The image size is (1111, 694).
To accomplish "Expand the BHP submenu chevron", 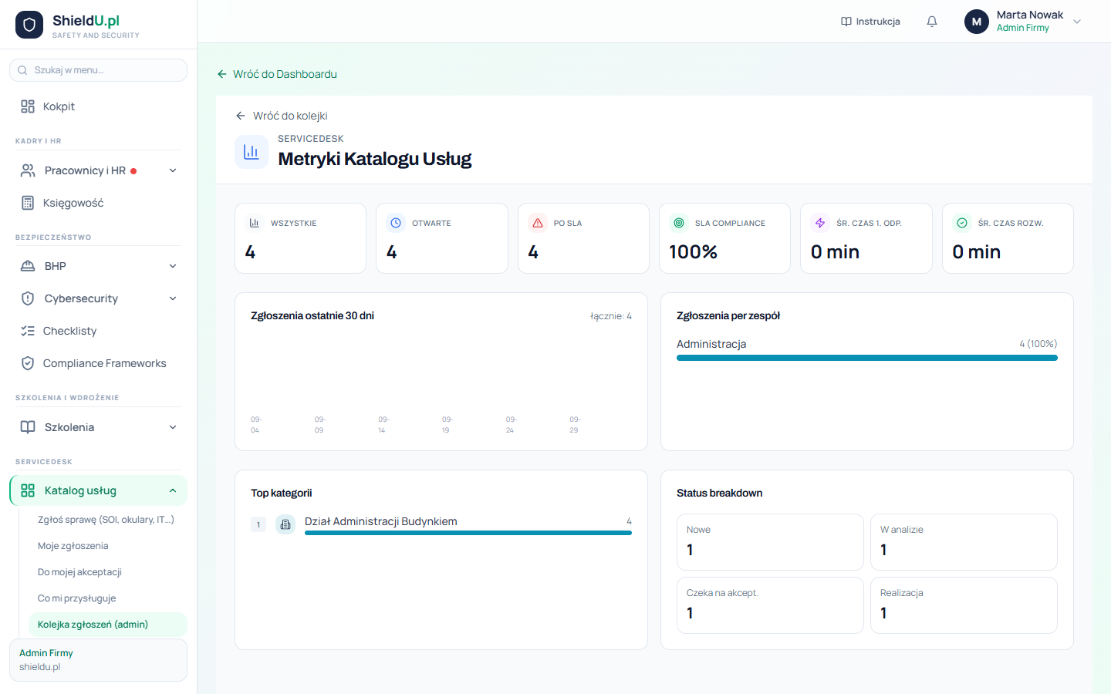I will click(x=173, y=266).
